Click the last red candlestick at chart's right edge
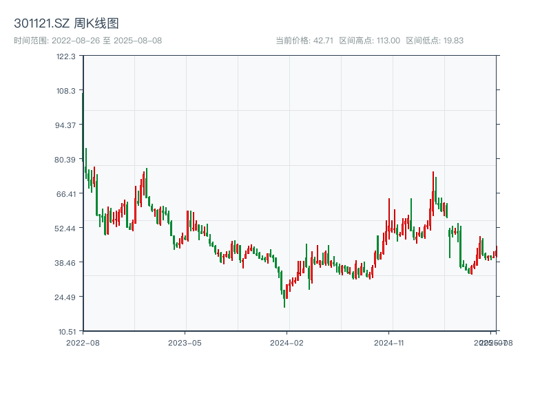Screen dimensions: 551x413 click(497, 252)
